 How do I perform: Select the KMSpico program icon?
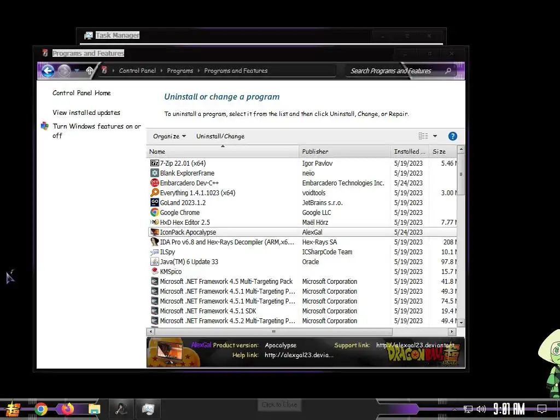click(x=155, y=271)
